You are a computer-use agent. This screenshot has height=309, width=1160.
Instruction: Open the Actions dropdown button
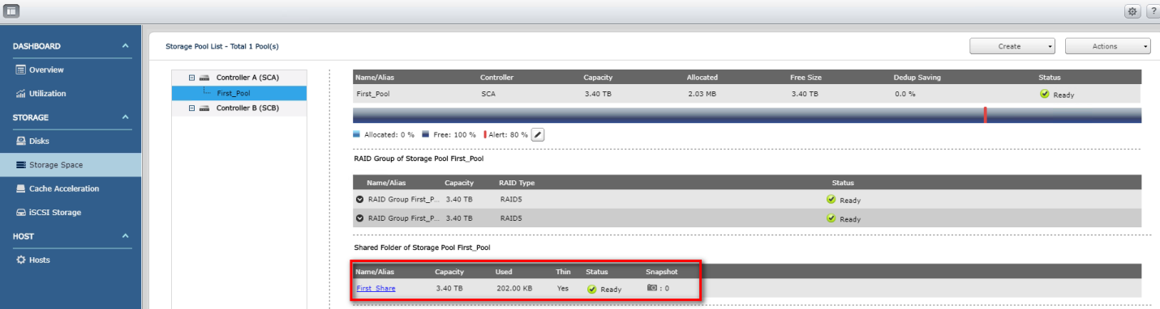pos(1107,46)
